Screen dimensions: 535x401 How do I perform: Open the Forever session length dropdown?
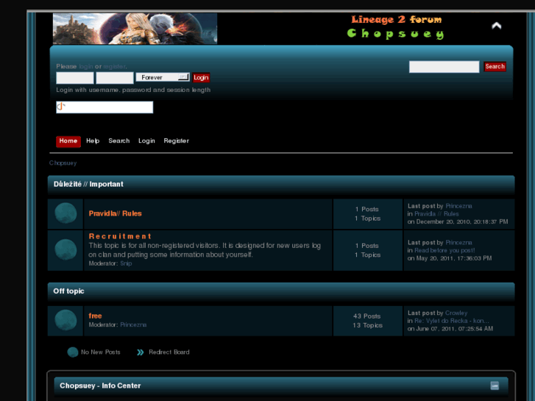[x=163, y=77]
